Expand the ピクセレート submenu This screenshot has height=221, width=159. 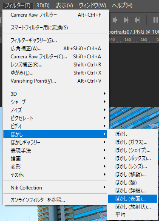pos(56,118)
